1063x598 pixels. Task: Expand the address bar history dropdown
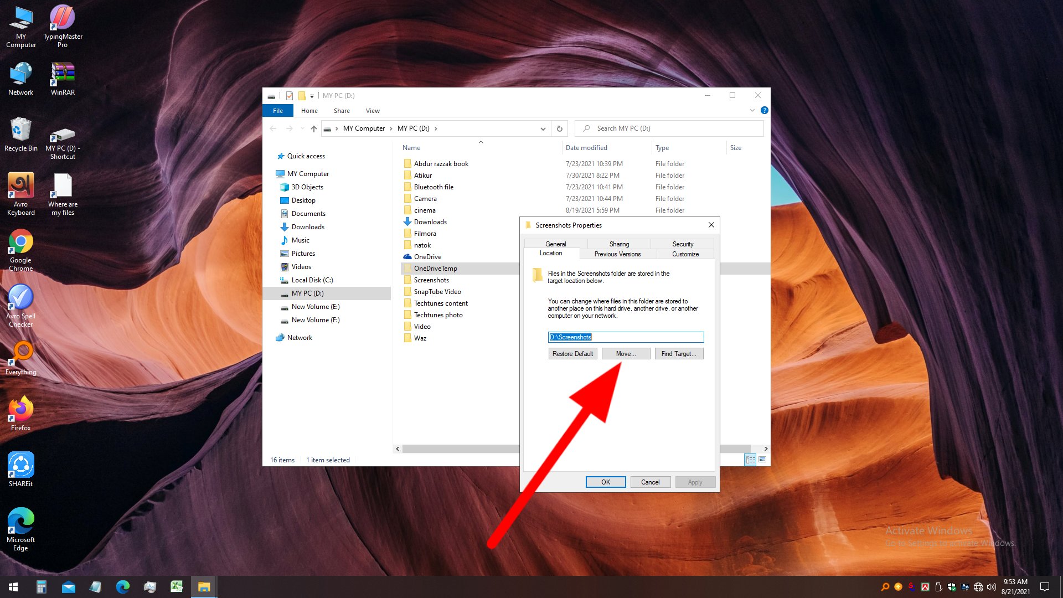click(542, 128)
